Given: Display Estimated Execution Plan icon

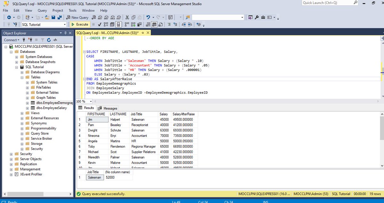Looking at the screenshot, I should click(106, 25).
